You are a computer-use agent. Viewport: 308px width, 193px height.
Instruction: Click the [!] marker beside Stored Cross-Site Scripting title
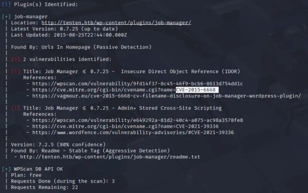(16, 108)
